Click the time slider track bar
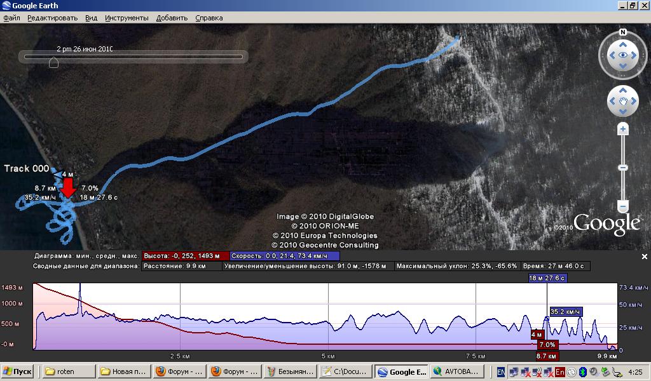Viewport: 651px width, 381px height. (x=134, y=57)
